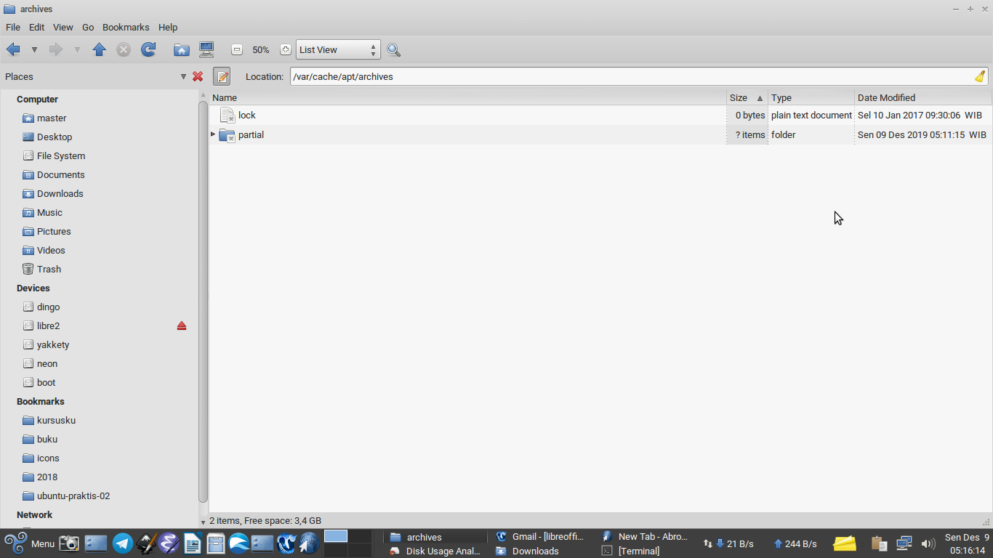Launch Inkscape from the taskbar
The image size is (993, 558).
click(145, 543)
